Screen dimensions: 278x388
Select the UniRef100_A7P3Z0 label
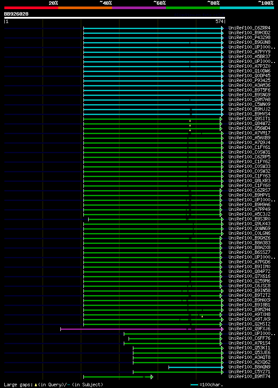[249, 66]
